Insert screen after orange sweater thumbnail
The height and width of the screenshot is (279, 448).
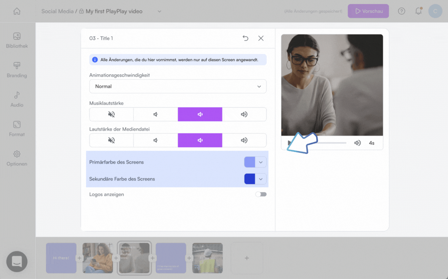point(116,258)
